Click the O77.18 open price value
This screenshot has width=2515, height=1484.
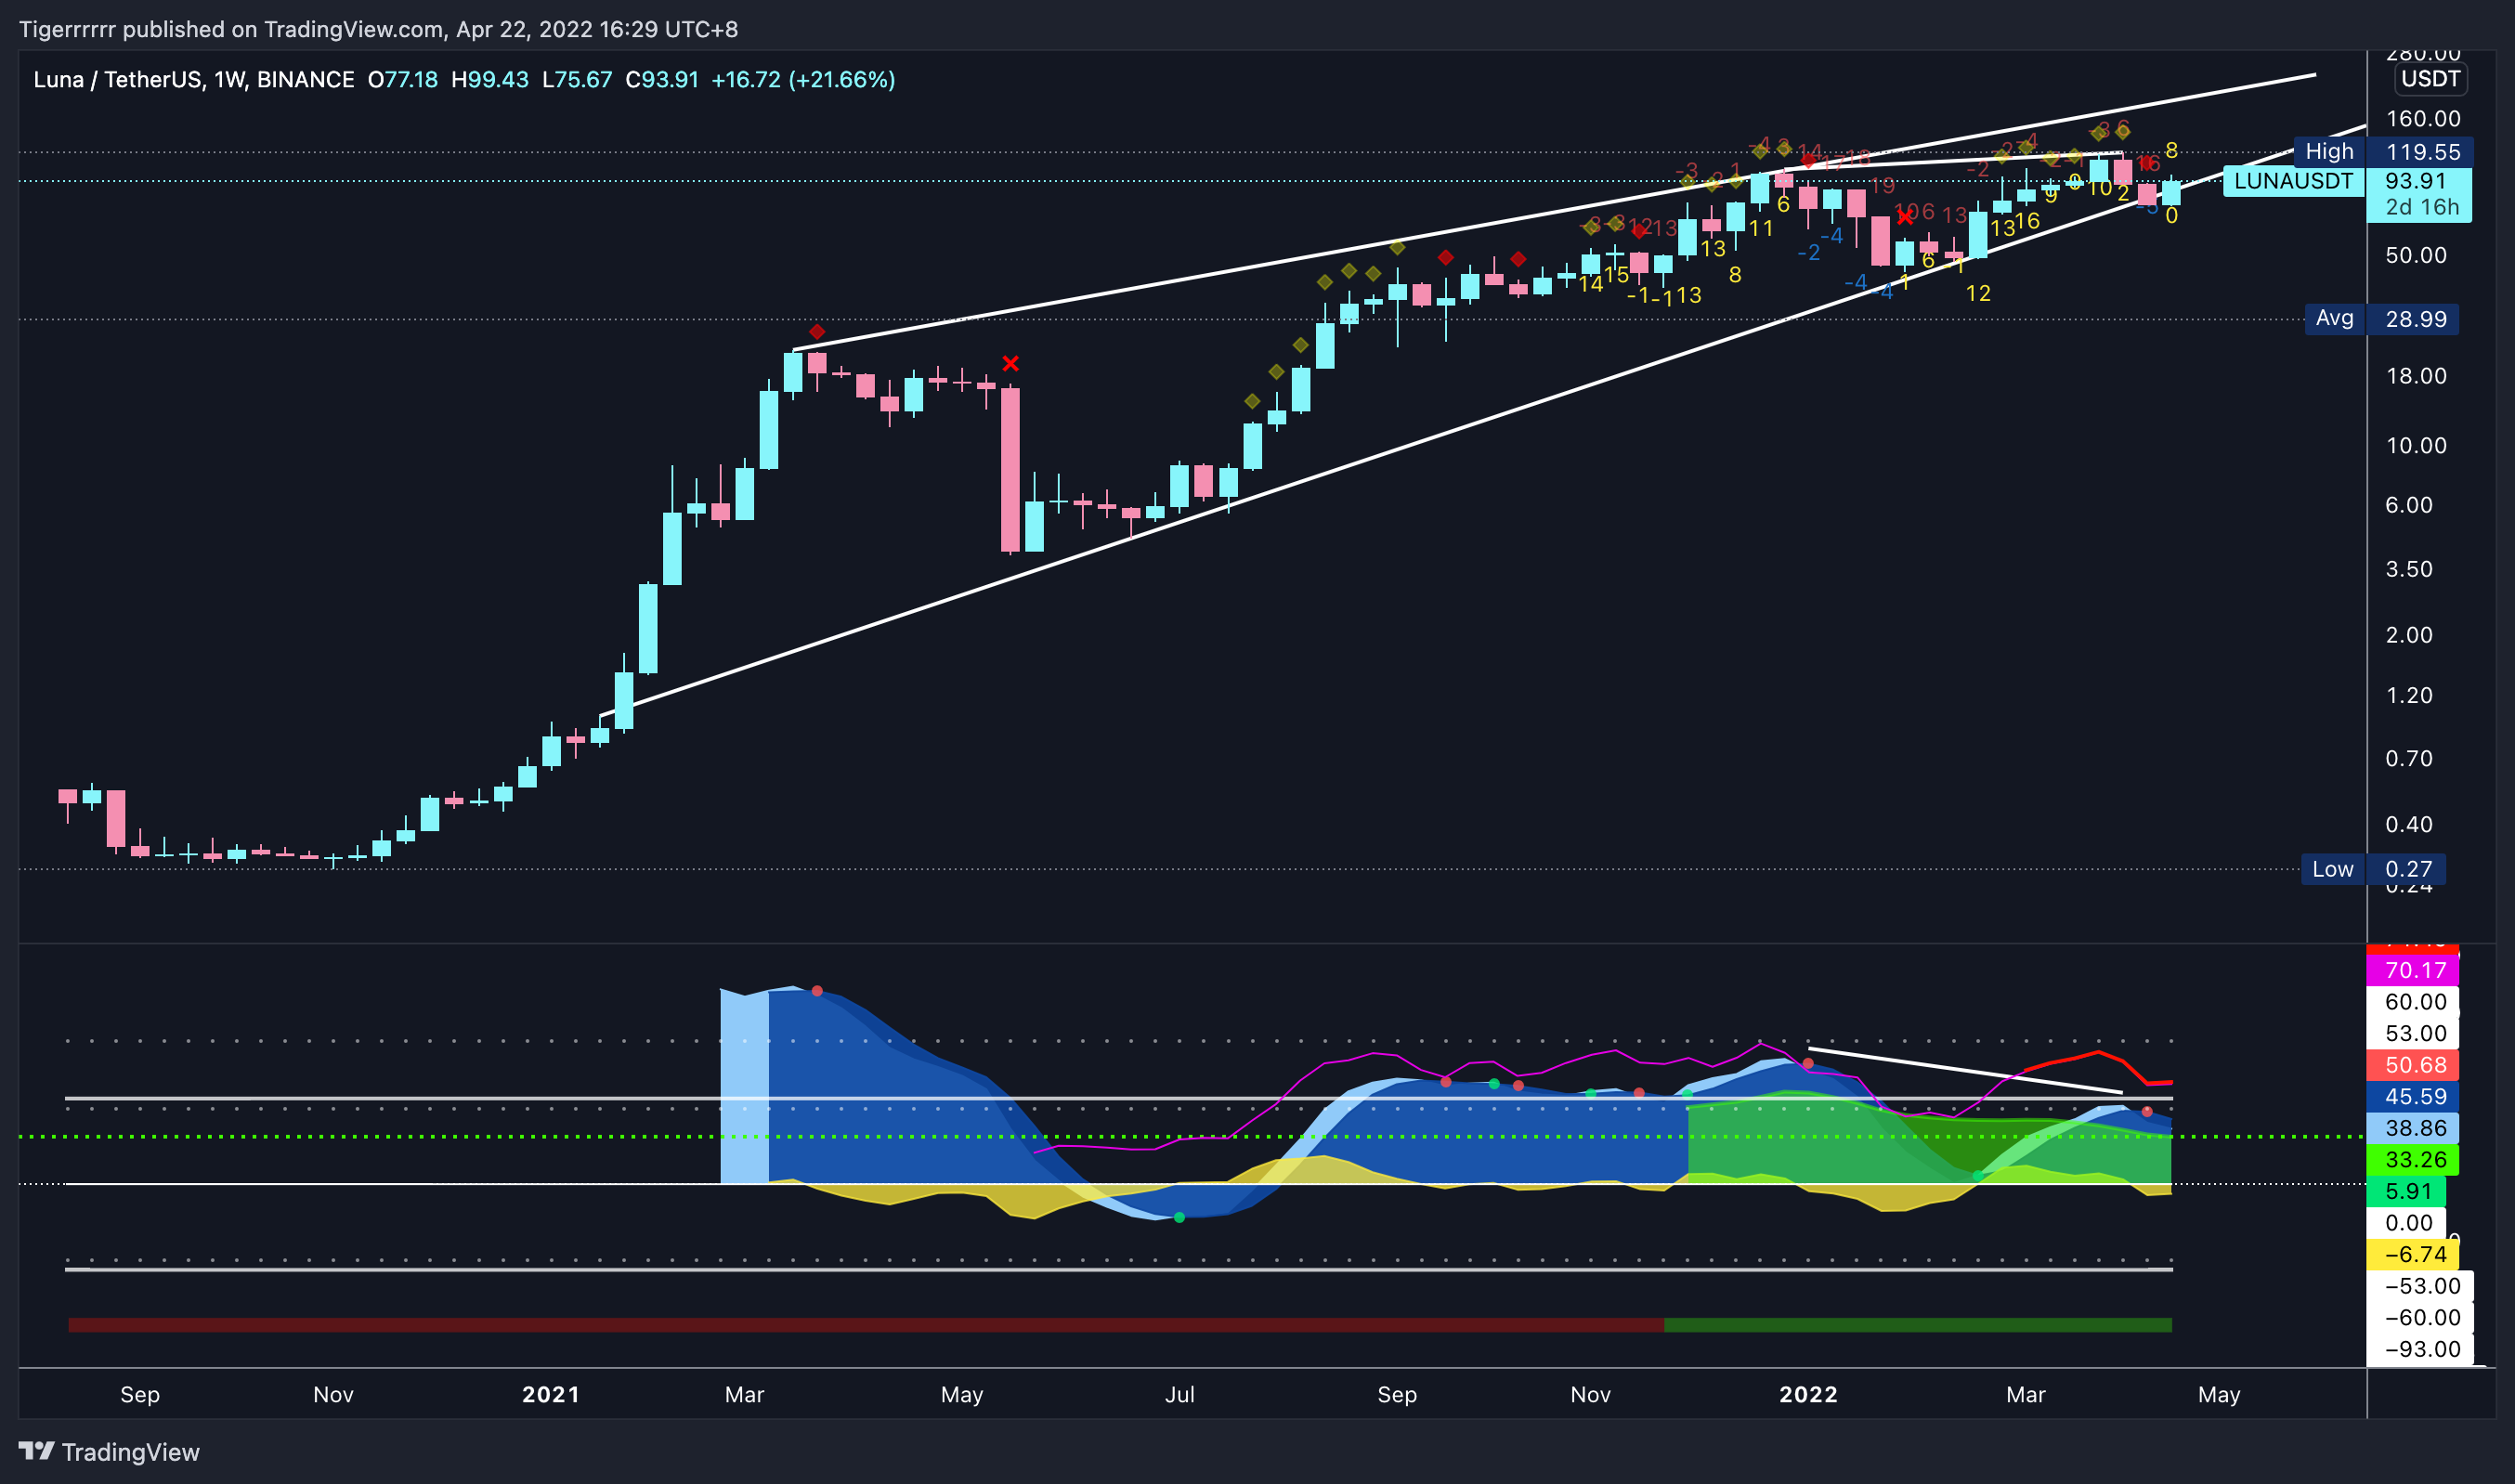403,80
